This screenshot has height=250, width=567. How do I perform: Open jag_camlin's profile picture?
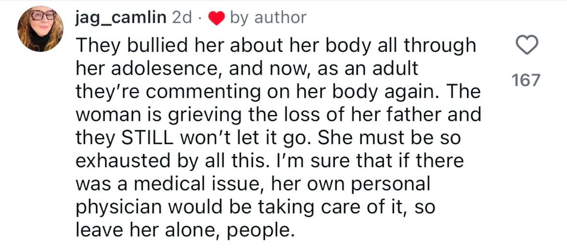[x=40, y=29]
